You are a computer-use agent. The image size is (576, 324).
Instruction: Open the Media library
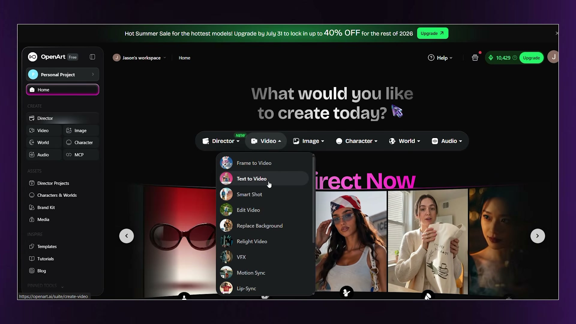point(62,220)
